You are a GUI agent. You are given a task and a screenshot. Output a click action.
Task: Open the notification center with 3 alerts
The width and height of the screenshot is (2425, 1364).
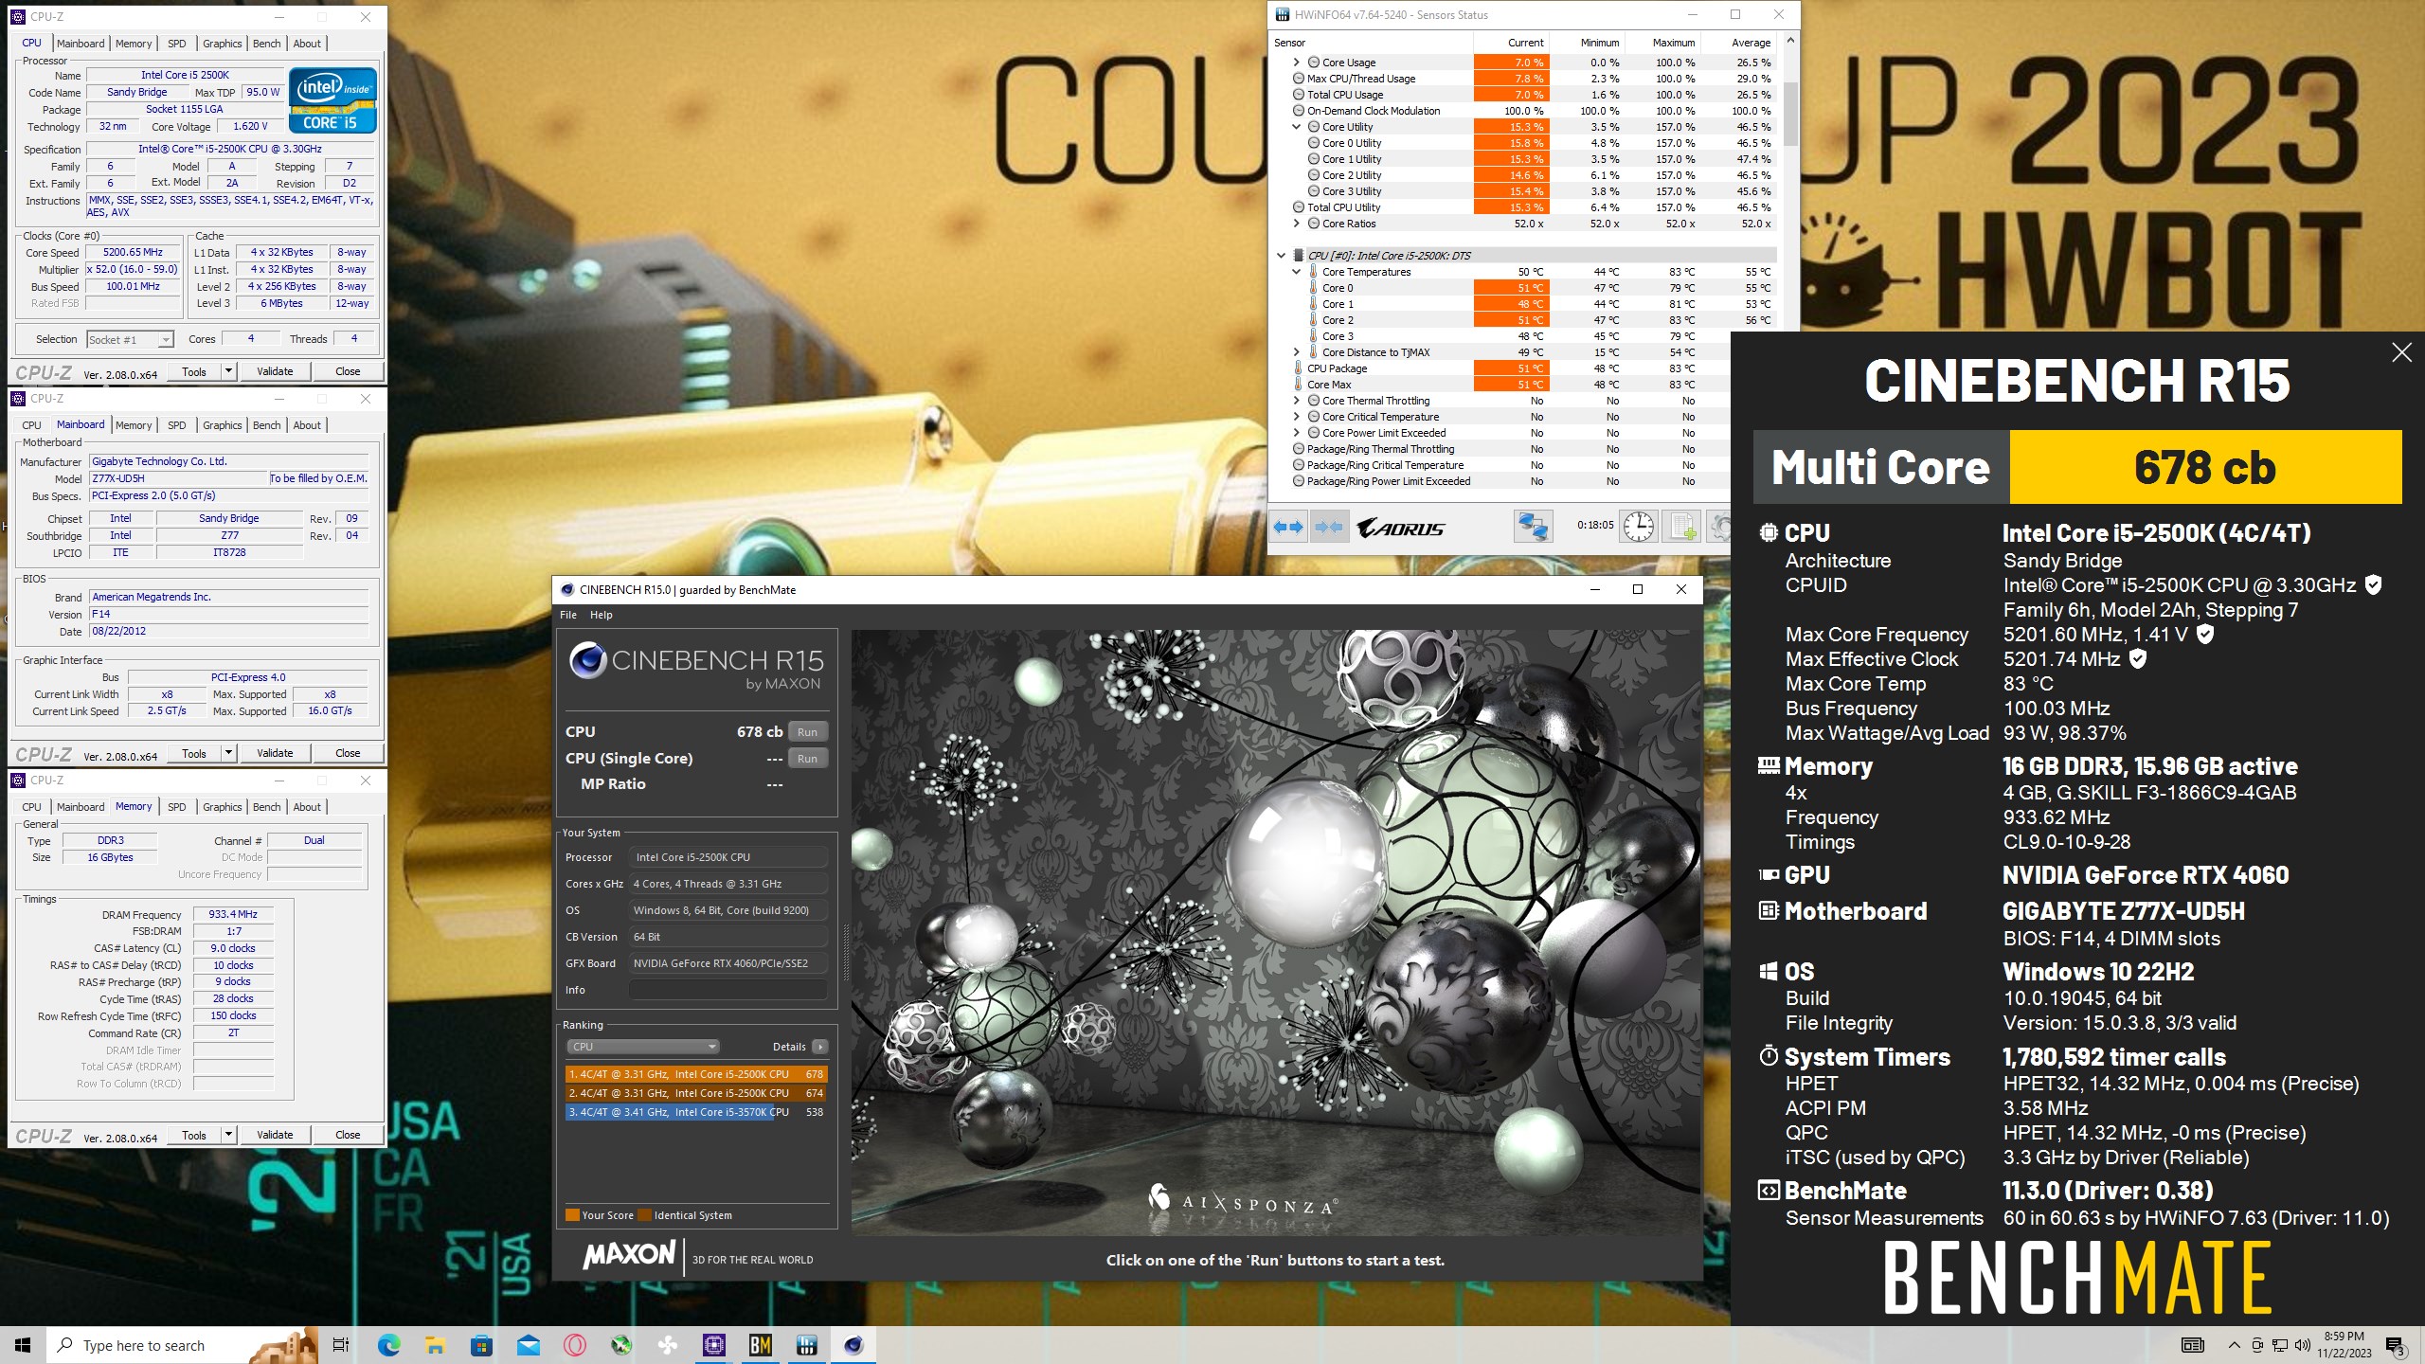pyautogui.click(x=2396, y=1345)
